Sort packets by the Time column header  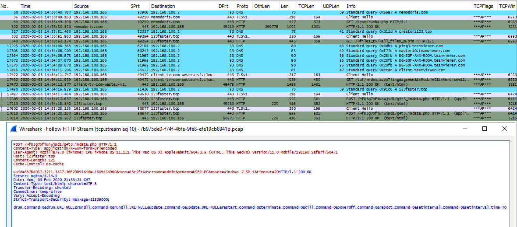(x=46, y=6)
